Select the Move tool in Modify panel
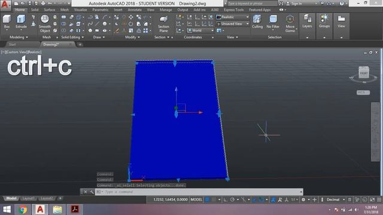383x215 pixels. pyautogui.click(x=131, y=17)
